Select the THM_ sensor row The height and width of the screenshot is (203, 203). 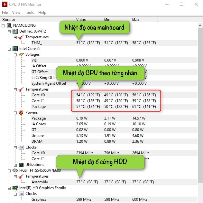(x=114, y=43)
